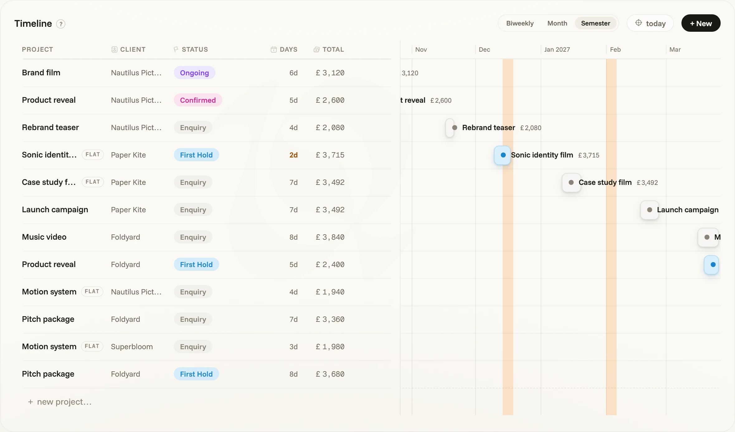735x432 pixels.
Task: Click Paper Kite client in Launch campaign row
Action: [128, 210]
